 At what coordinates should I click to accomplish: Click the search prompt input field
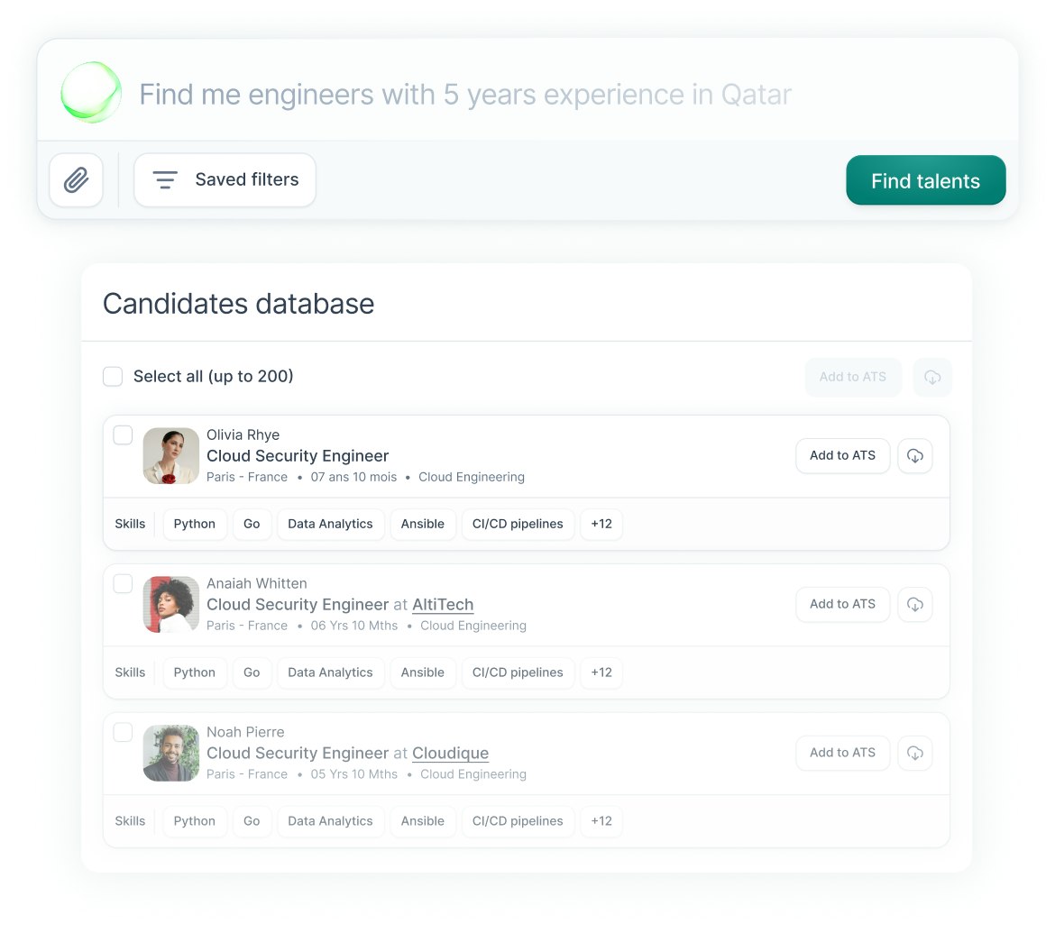click(x=465, y=95)
